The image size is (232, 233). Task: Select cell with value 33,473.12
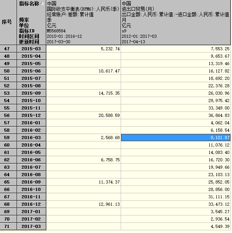(x=176, y=204)
